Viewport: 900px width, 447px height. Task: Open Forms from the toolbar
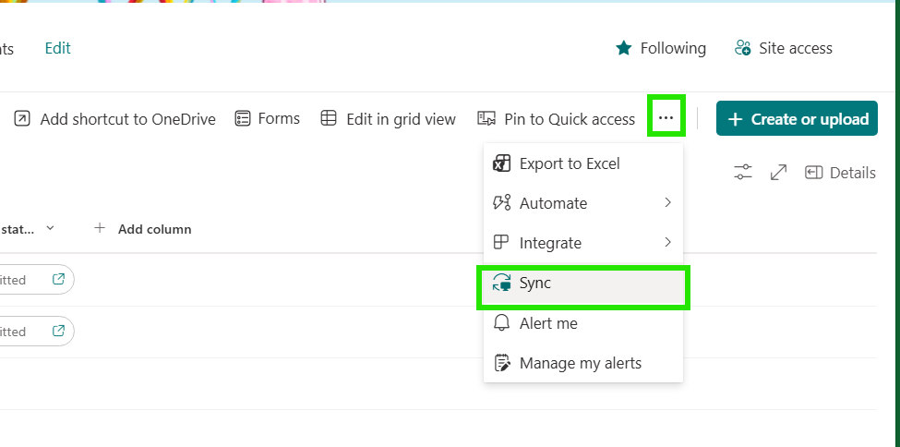coord(267,118)
